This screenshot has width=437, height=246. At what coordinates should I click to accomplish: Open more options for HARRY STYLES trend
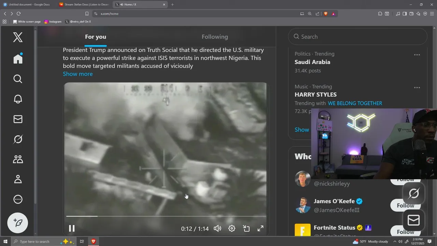(x=417, y=87)
